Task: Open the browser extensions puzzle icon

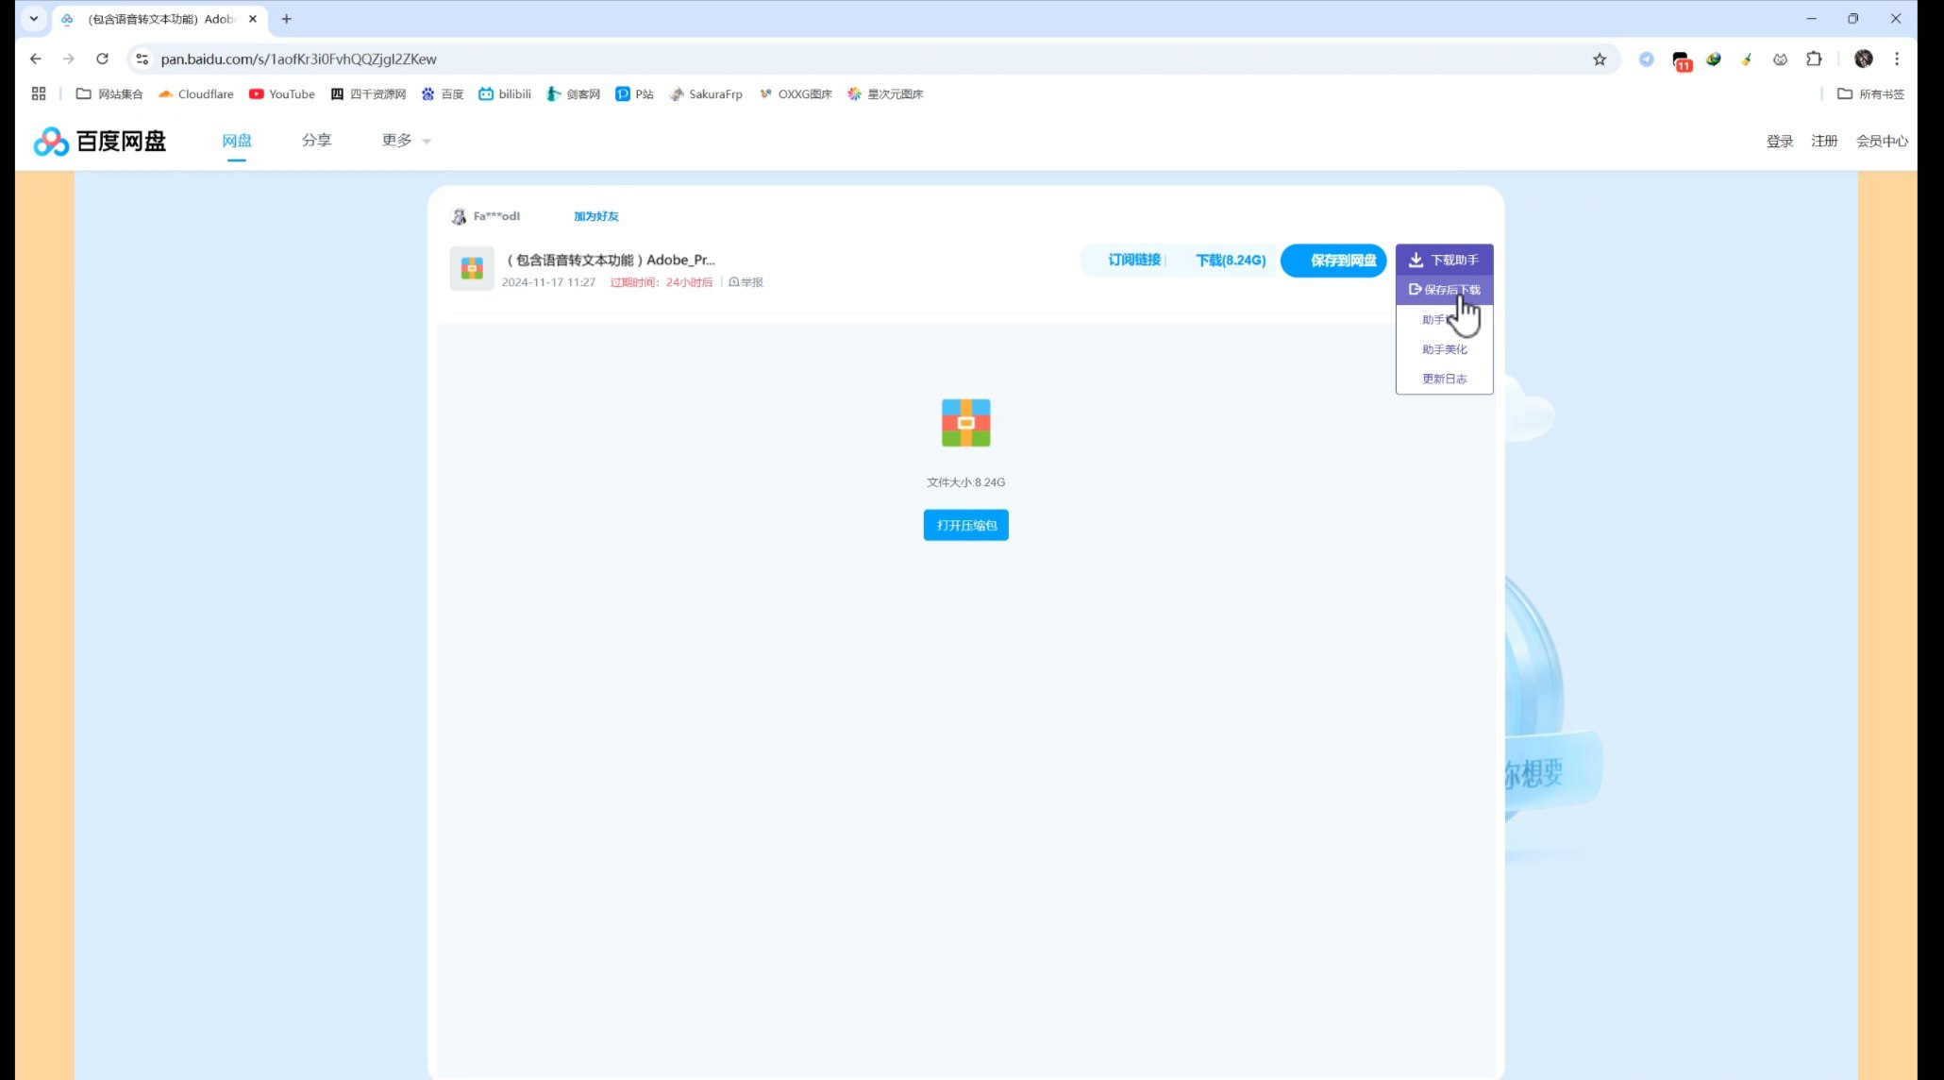Action: 1814,59
